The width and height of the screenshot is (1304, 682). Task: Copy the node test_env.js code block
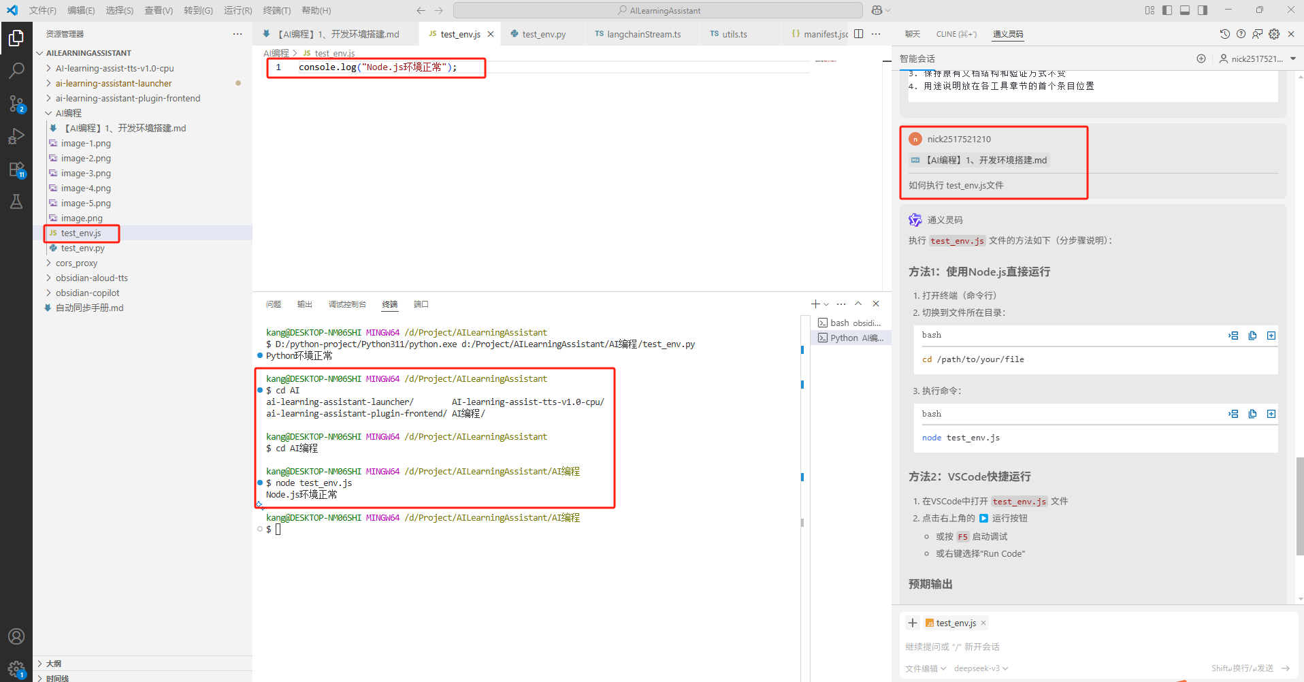pos(1252,414)
